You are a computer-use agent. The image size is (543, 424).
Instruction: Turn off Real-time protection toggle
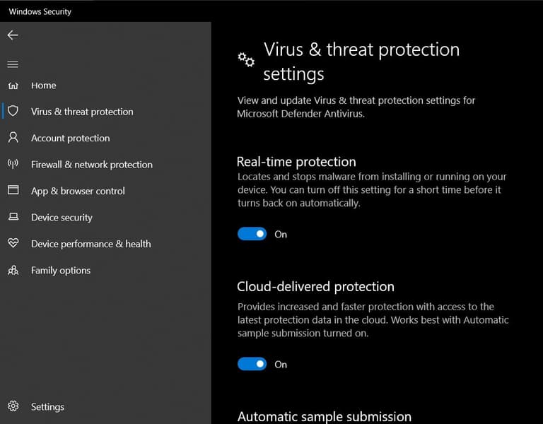click(x=252, y=234)
